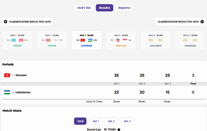207x131 pixels.
Task: Click the Chinese Taipei emblem icon
Action: 56,40
